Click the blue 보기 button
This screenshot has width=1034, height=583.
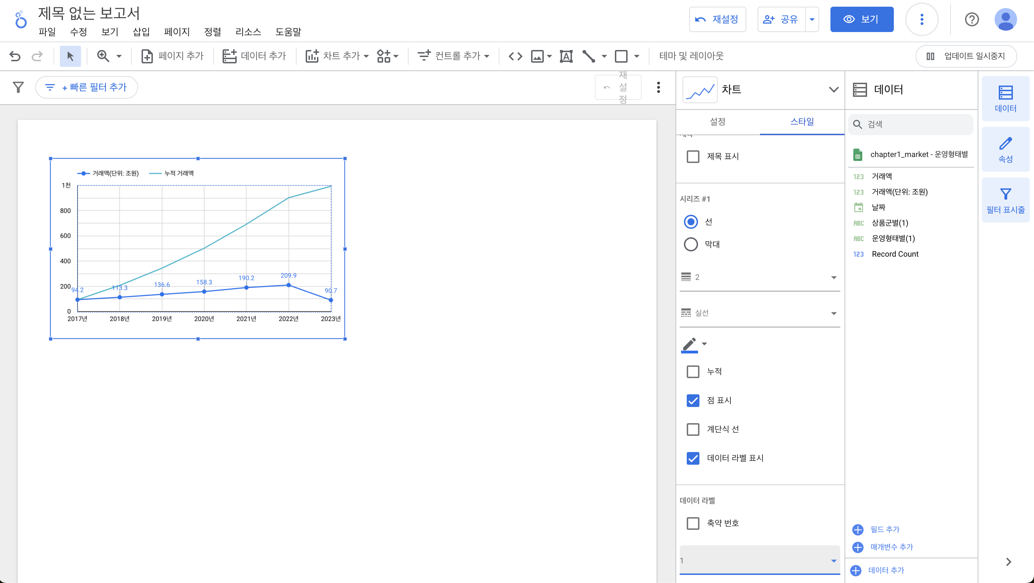pyautogui.click(x=861, y=19)
